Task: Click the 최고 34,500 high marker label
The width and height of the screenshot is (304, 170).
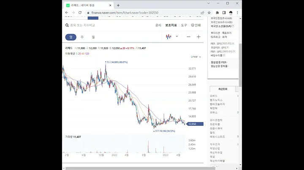Action: [117, 62]
